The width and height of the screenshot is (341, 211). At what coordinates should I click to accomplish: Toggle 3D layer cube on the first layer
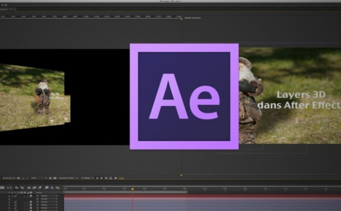click(31, 196)
